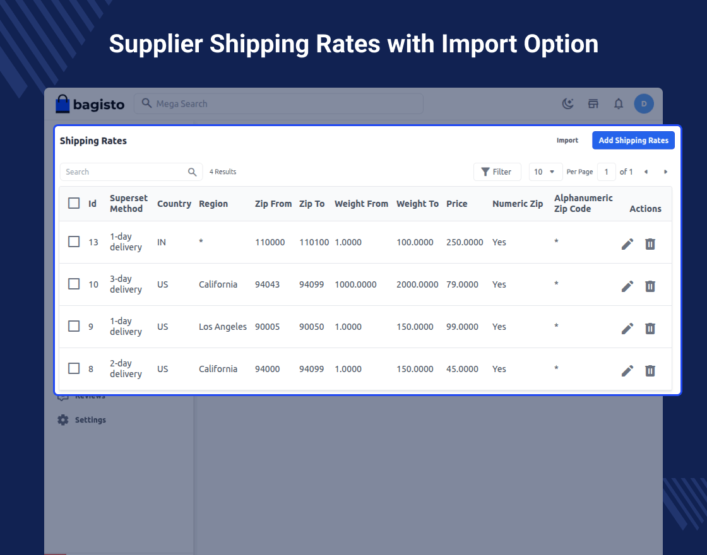Open the per page 10 dropdown
The image size is (707, 555).
(545, 172)
